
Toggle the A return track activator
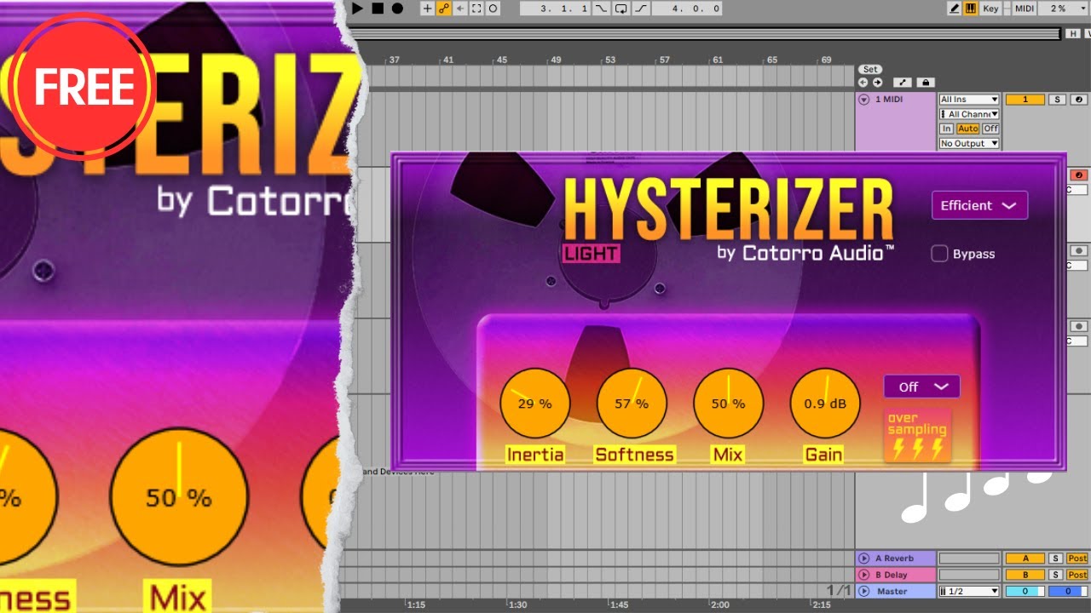[1025, 559]
